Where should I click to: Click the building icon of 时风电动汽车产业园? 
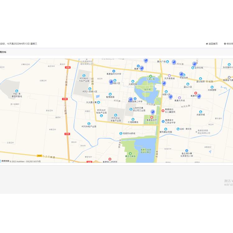pyautogui.click(x=84, y=75)
